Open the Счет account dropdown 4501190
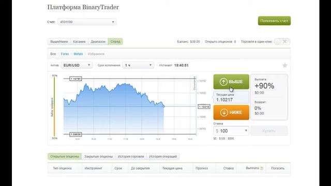 pyautogui.click(x=87, y=22)
